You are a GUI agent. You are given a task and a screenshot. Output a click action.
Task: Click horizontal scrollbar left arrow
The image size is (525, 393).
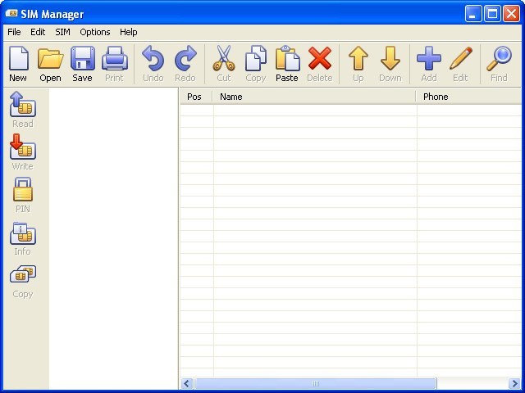pos(187,383)
